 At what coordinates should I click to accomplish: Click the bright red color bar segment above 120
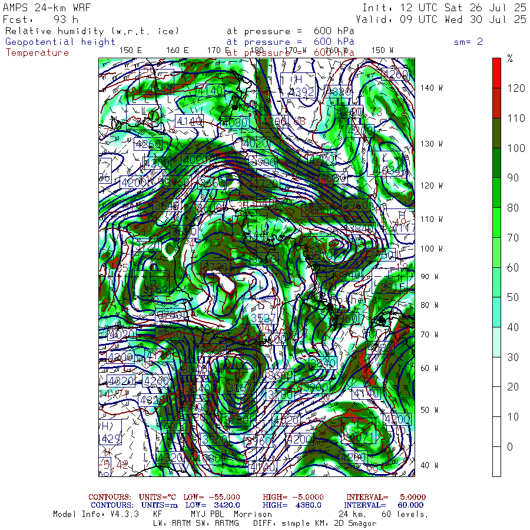[x=496, y=73]
